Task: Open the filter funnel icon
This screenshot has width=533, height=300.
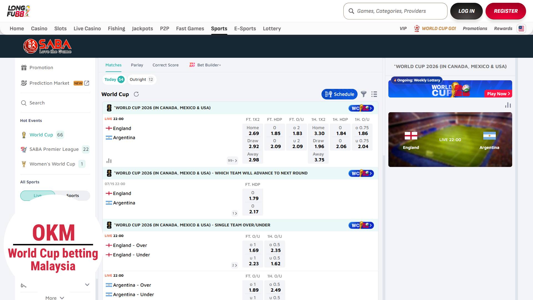Action: point(363,94)
